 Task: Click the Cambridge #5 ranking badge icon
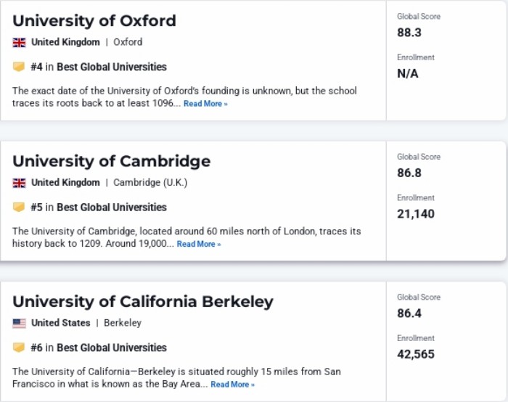(19, 208)
